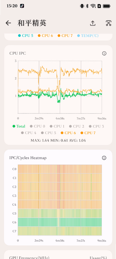The height and width of the screenshot is (259, 116).
Task: Open IPC/Cycles Heatmap info icon
Action: point(104,158)
